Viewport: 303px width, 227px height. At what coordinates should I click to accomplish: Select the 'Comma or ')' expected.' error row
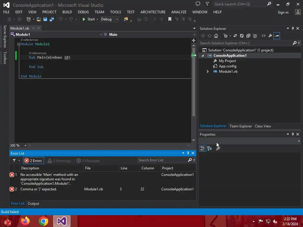[x=103, y=189]
